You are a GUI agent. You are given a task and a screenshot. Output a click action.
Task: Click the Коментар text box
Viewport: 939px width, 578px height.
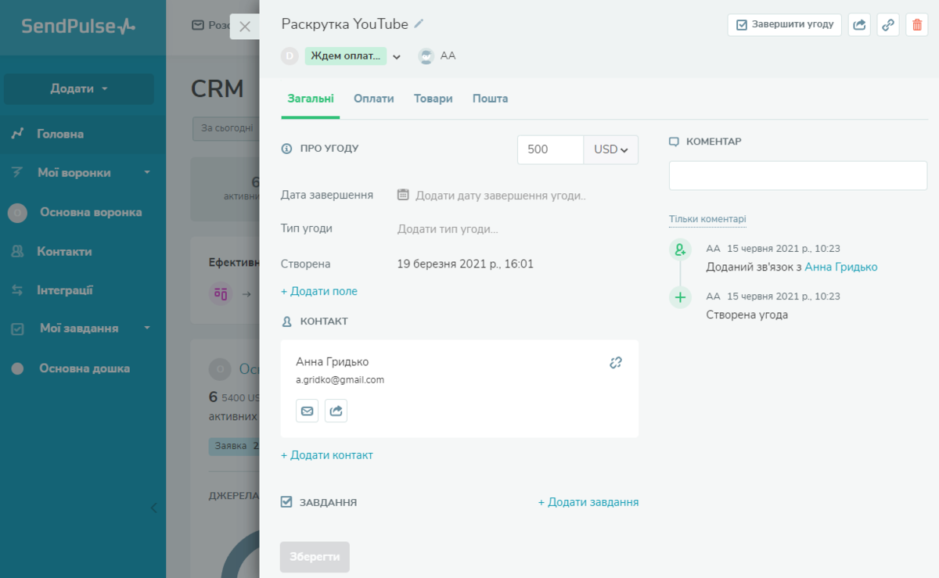pyautogui.click(x=798, y=175)
